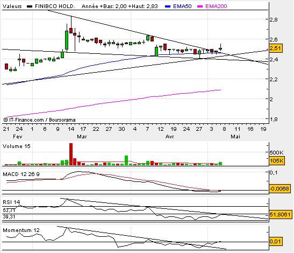
Task: Click the Fev month label
Action: click(18, 137)
